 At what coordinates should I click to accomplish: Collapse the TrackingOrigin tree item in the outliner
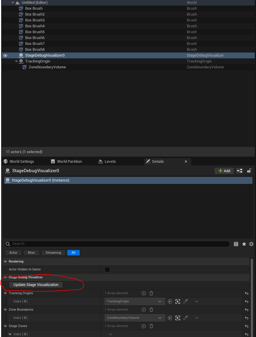pyautogui.click(x=16, y=61)
